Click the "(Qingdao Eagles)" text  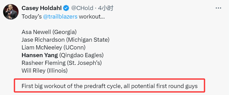point(81,55)
